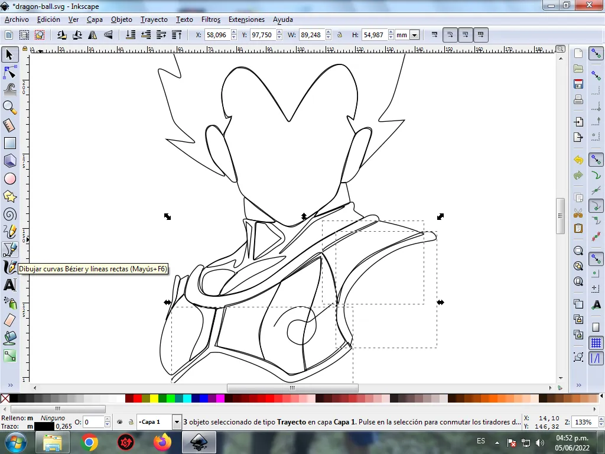Toggle snap to guides button
This screenshot has height=454, width=605.
[596, 358]
